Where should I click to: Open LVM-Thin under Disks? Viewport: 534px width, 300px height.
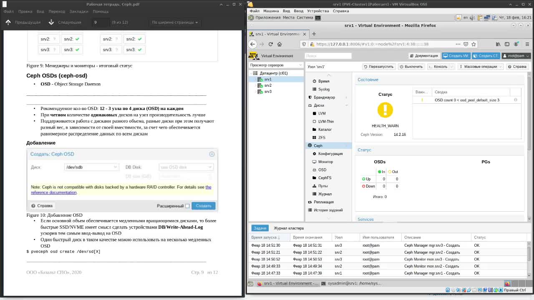point(328,121)
